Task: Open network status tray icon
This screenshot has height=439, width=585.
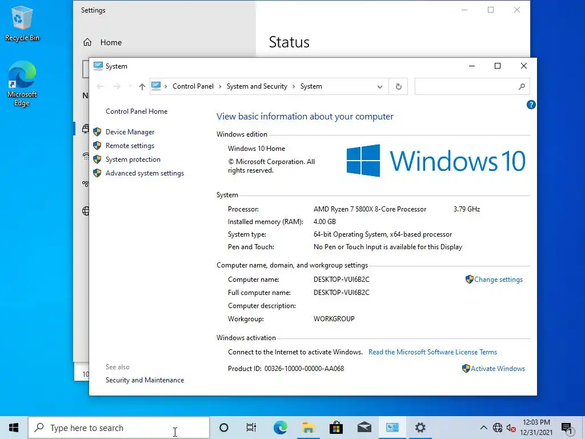Action: [x=498, y=428]
